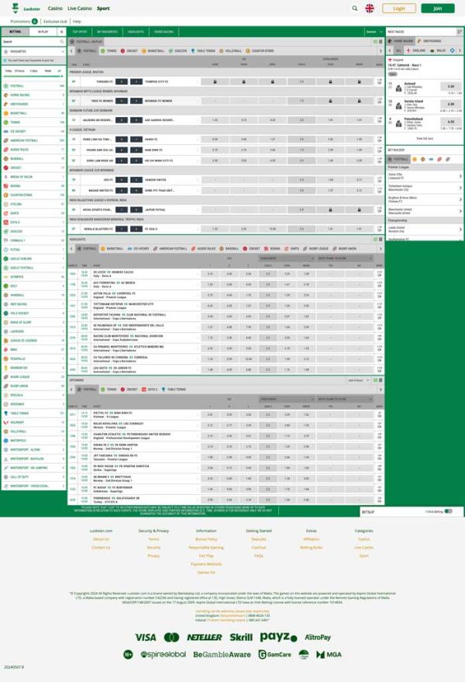The width and height of the screenshot is (465, 682).
Task: Click the magnifier in sidebar search box
Action: tap(62, 42)
